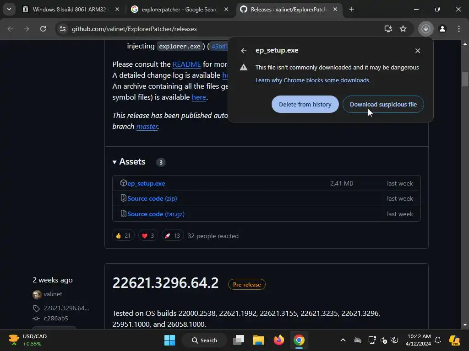The width and height of the screenshot is (469, 351).
Task: Open the Copilot preview taskbar icon
Action: (454, 340)
